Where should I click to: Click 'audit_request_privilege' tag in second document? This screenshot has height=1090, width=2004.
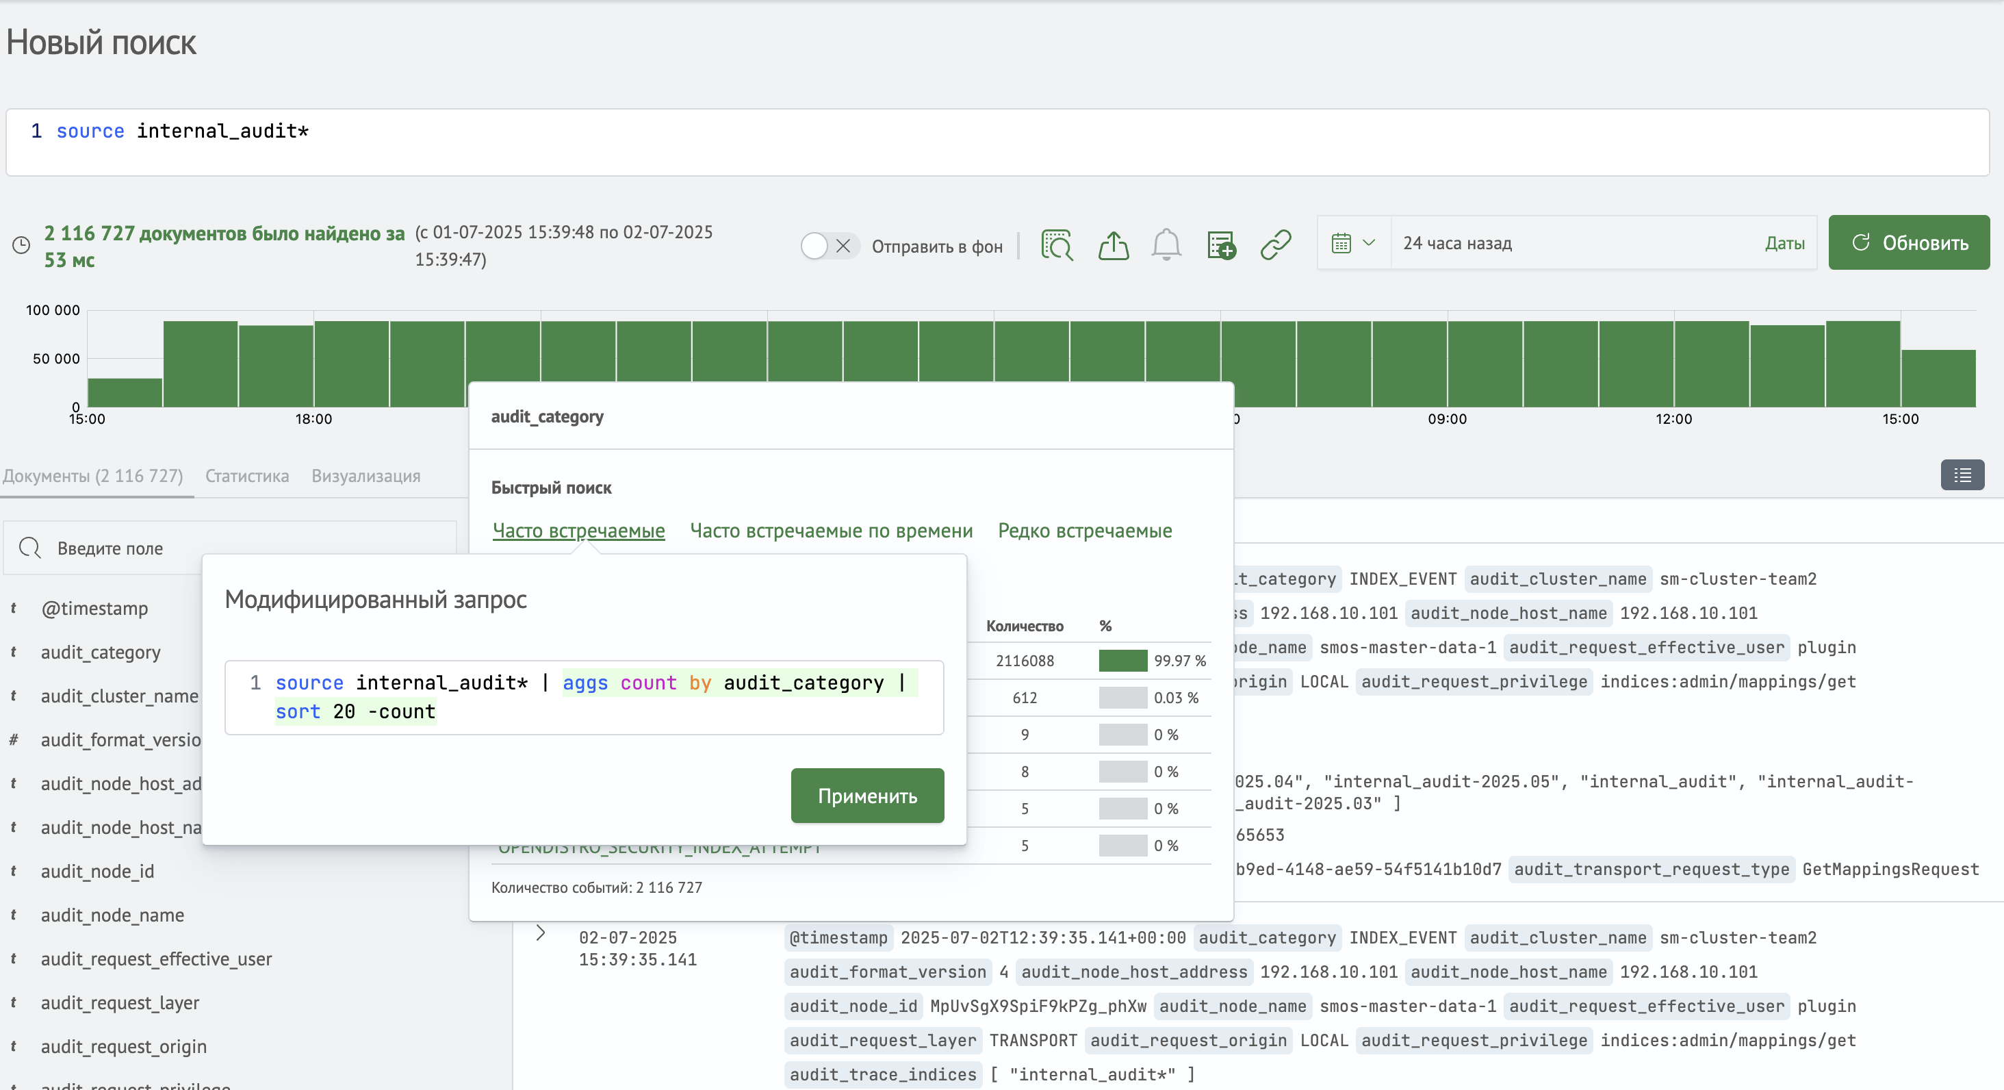pos(1474,1041)
